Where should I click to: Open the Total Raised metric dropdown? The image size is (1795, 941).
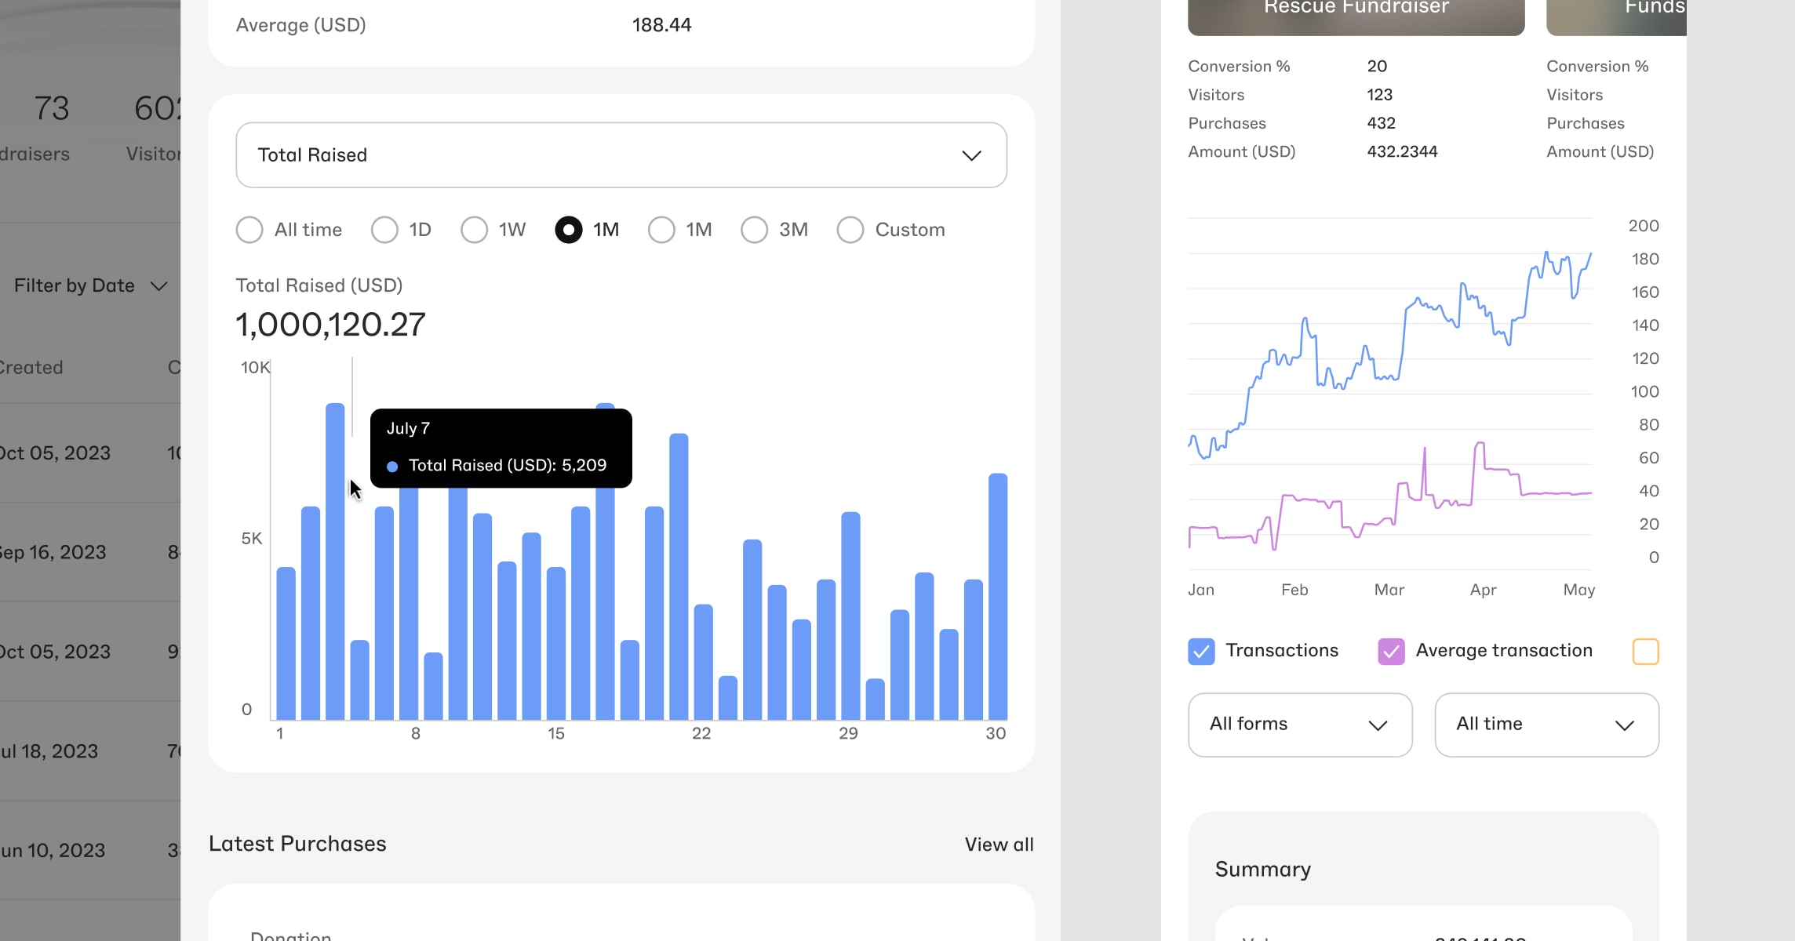(621, 154)
